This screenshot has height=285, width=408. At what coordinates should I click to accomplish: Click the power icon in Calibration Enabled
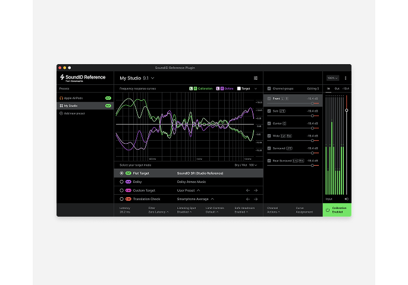coord(328,210)
